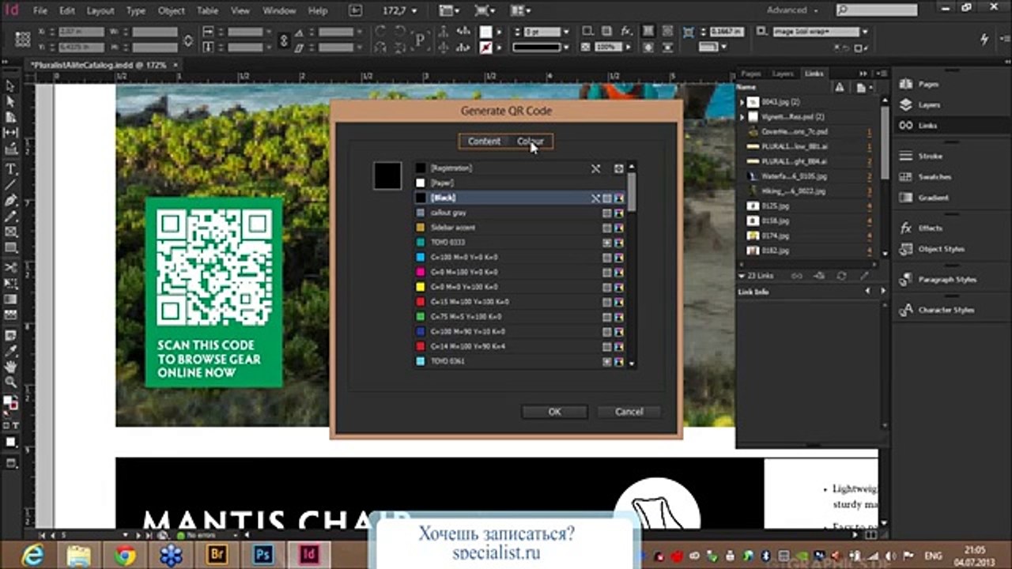Click Go To Link icon in Links panel
1012x569 pixels.
pyautogui.click(x=819, y=276)
